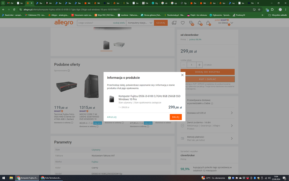
Task: Click the info icon beside predicted delivery
Action: (212, 104)
